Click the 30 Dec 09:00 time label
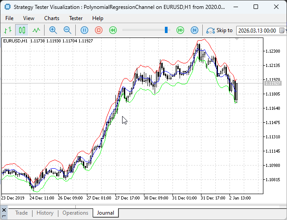The height and width of the screenshot is (220, 287). click(x=156, y=198)
